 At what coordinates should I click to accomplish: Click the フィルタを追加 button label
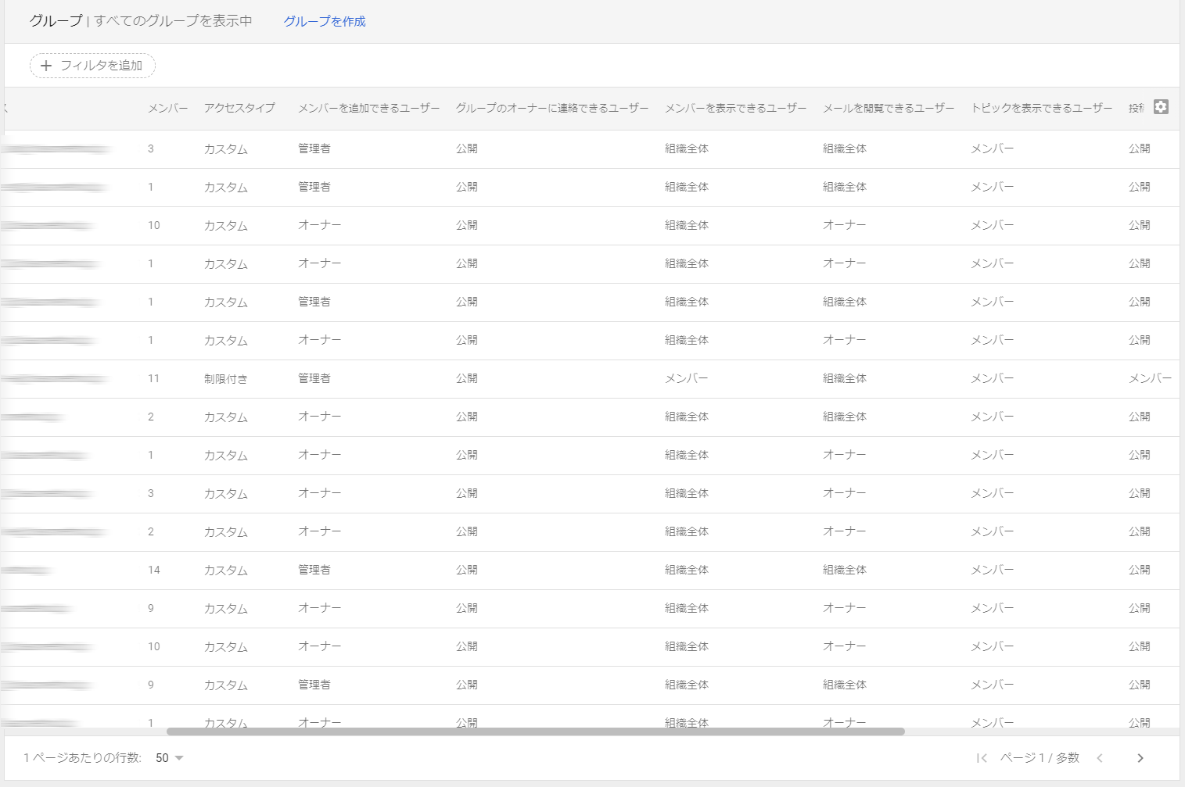pos(101,66)
